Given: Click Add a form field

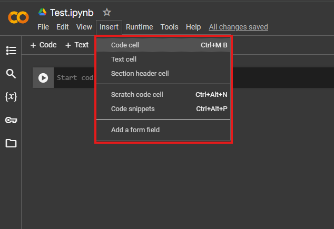Looking at the screenshot, I should [135, 130].
